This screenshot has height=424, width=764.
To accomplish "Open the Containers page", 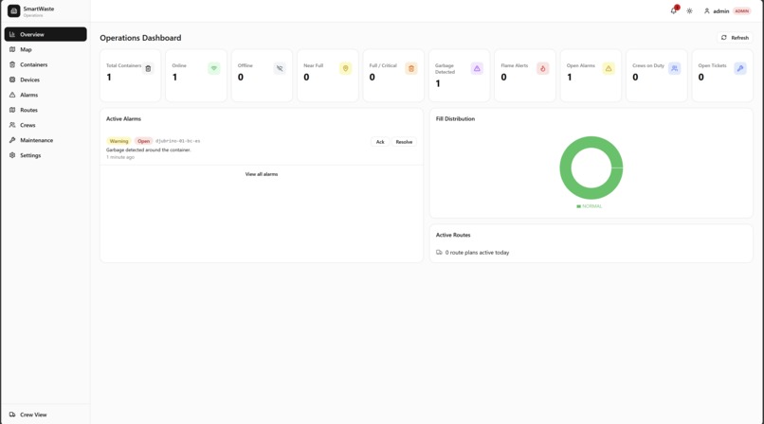I will coord(45,64).
